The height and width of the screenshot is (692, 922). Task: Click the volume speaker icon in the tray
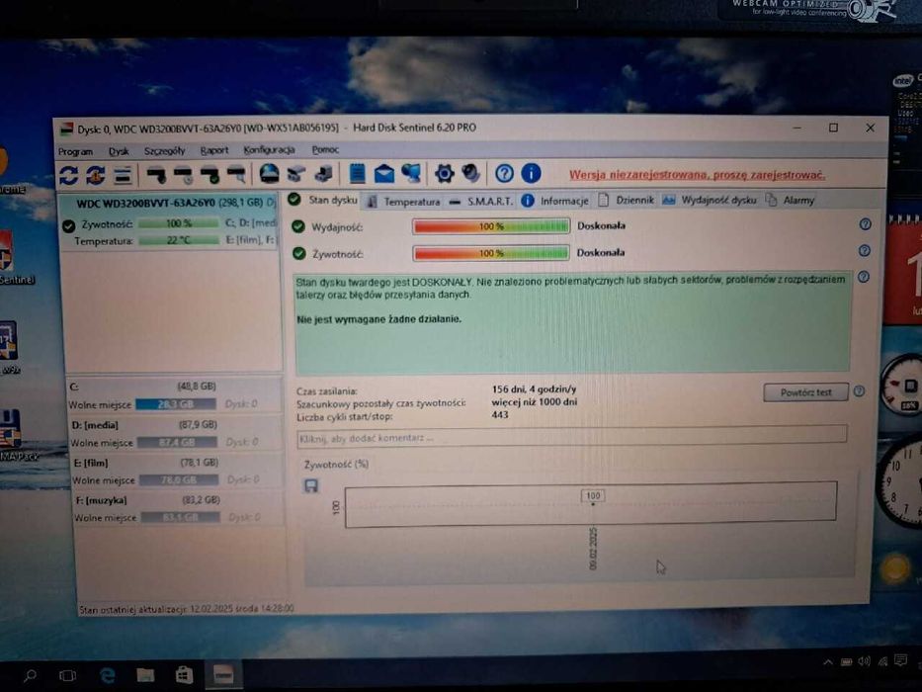864,661
